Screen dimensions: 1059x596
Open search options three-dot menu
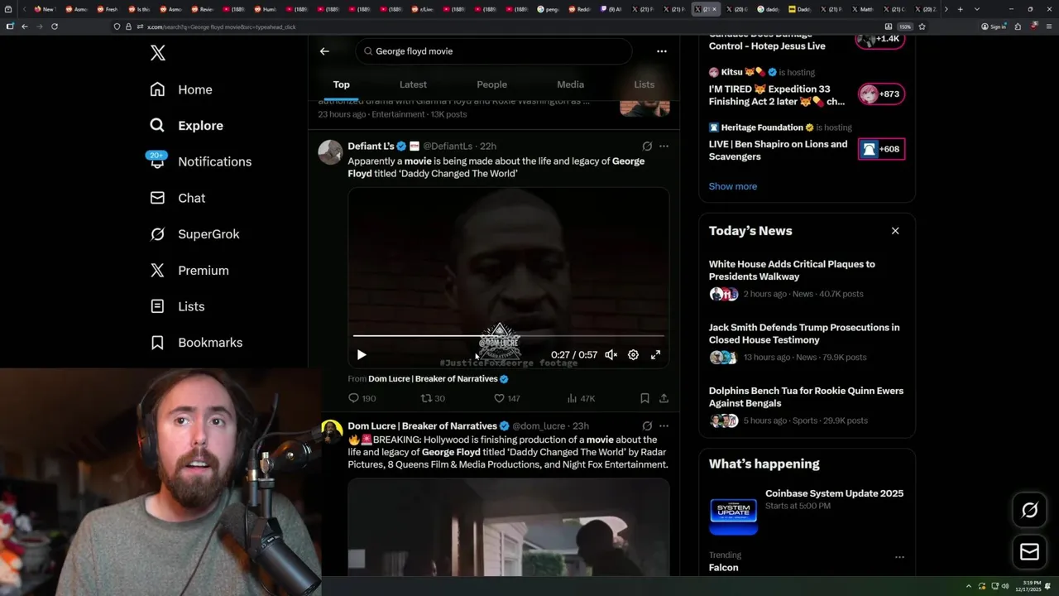click(661, 51)
